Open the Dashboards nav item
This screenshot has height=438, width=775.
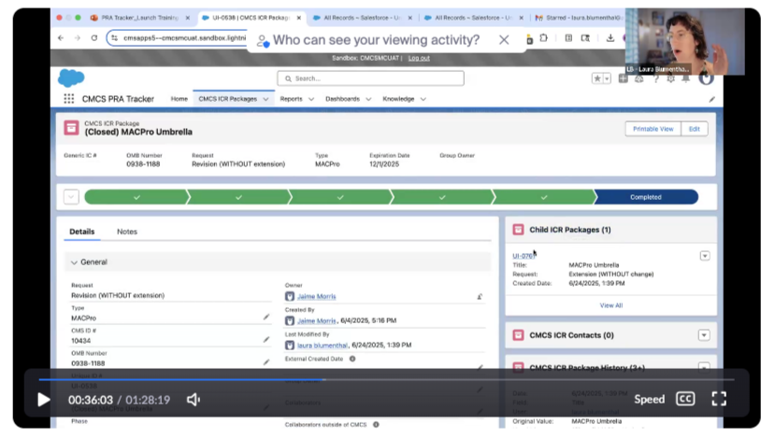coord(342,99)
